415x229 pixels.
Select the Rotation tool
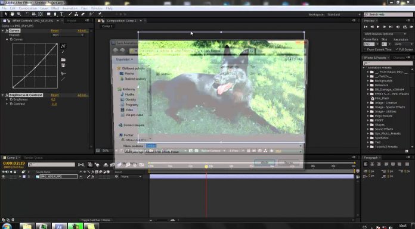tap(27, 14)
